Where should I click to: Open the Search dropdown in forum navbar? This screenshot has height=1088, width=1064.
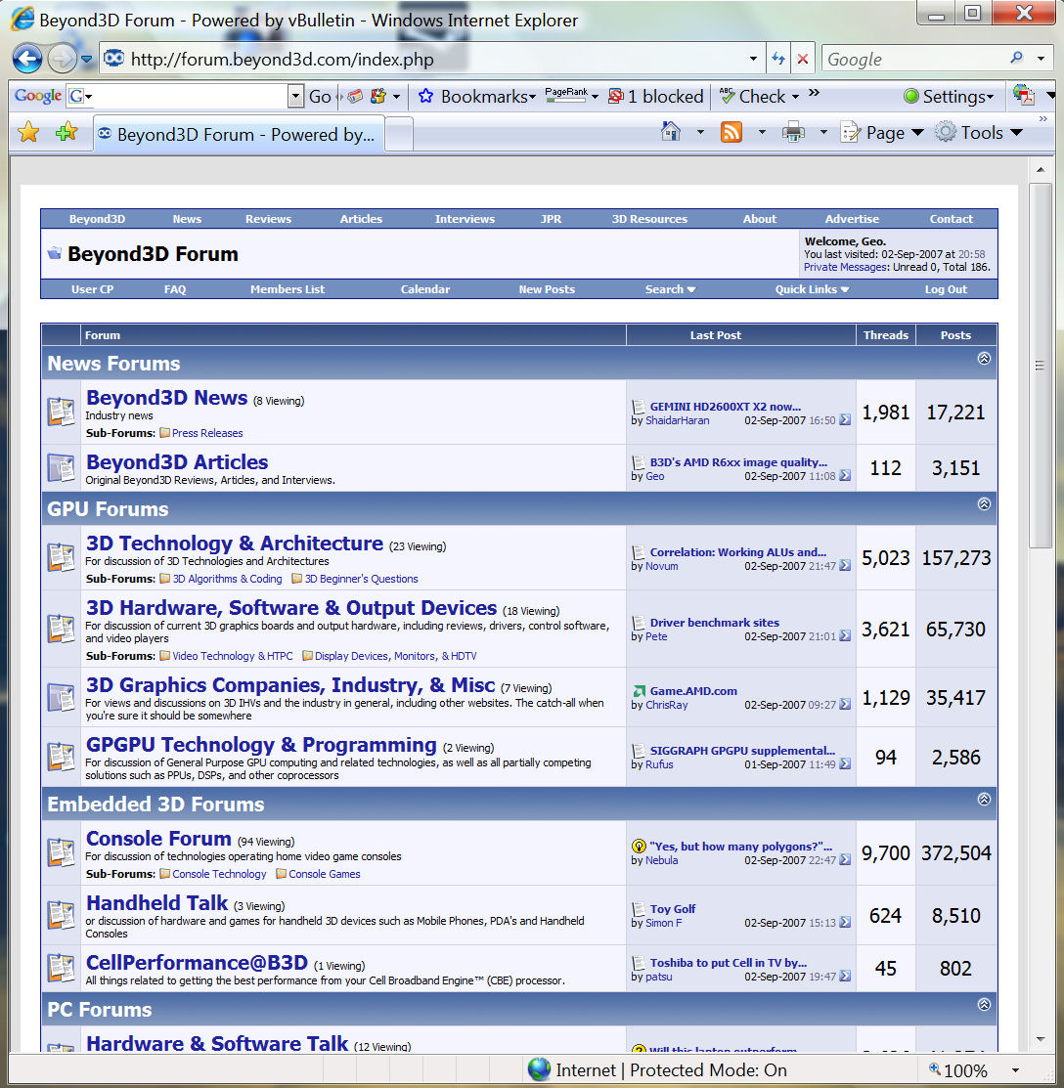pyautogui.click(x=670, y=289)
